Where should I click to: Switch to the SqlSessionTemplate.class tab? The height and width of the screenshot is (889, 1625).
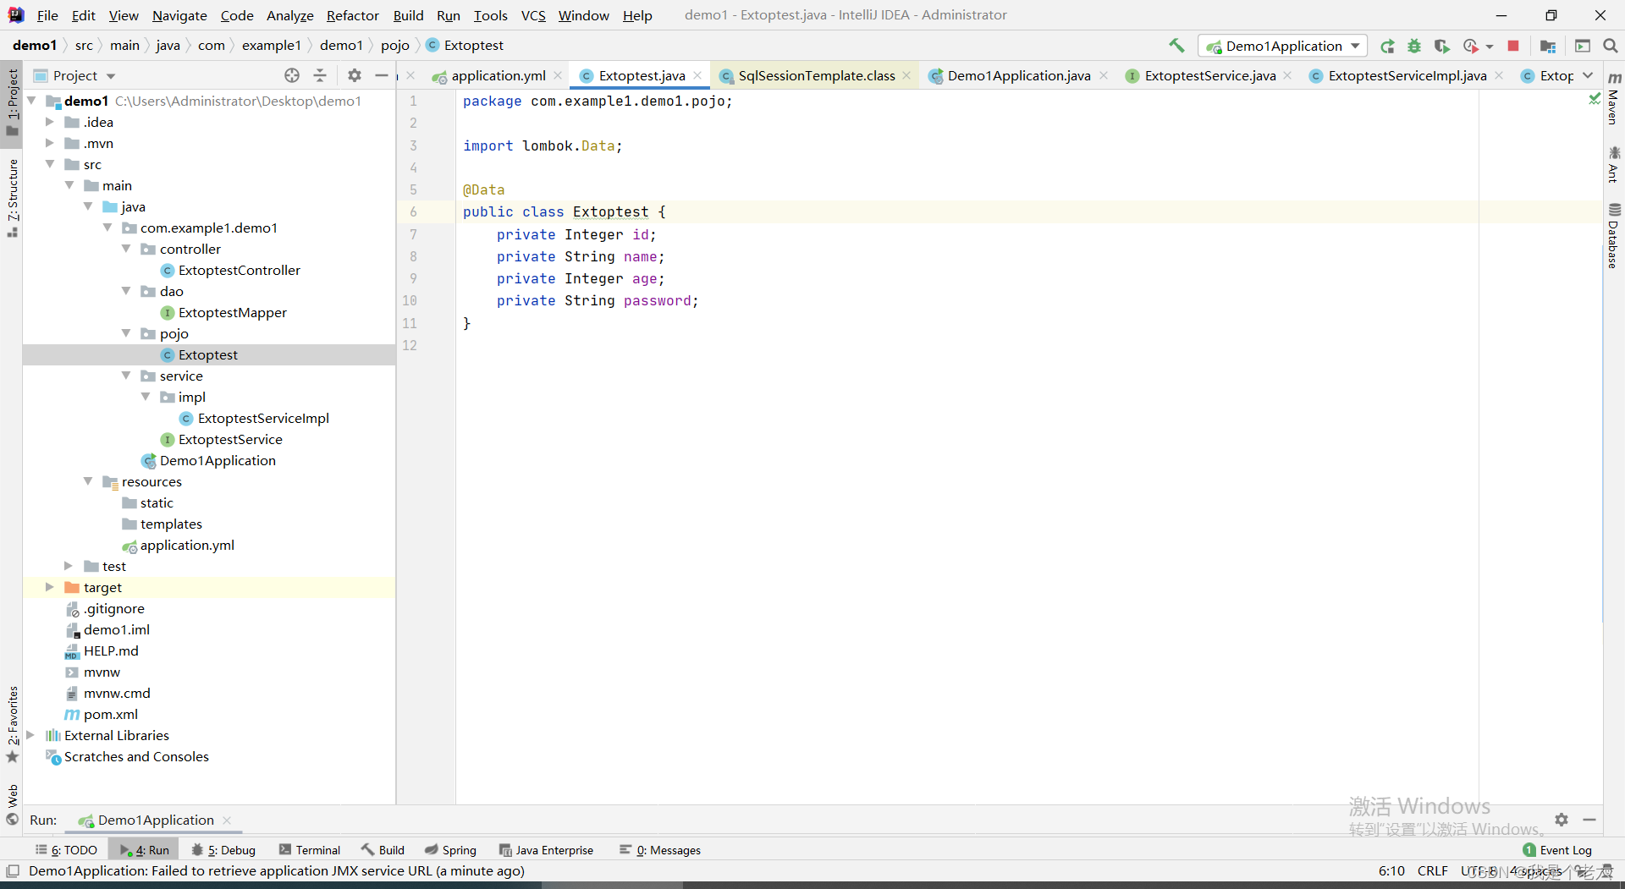[x=814, y=75]
